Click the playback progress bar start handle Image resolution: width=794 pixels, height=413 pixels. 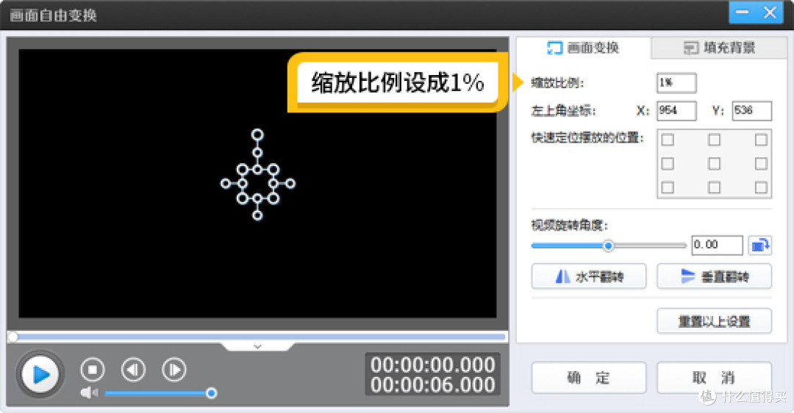coord(12,337)
